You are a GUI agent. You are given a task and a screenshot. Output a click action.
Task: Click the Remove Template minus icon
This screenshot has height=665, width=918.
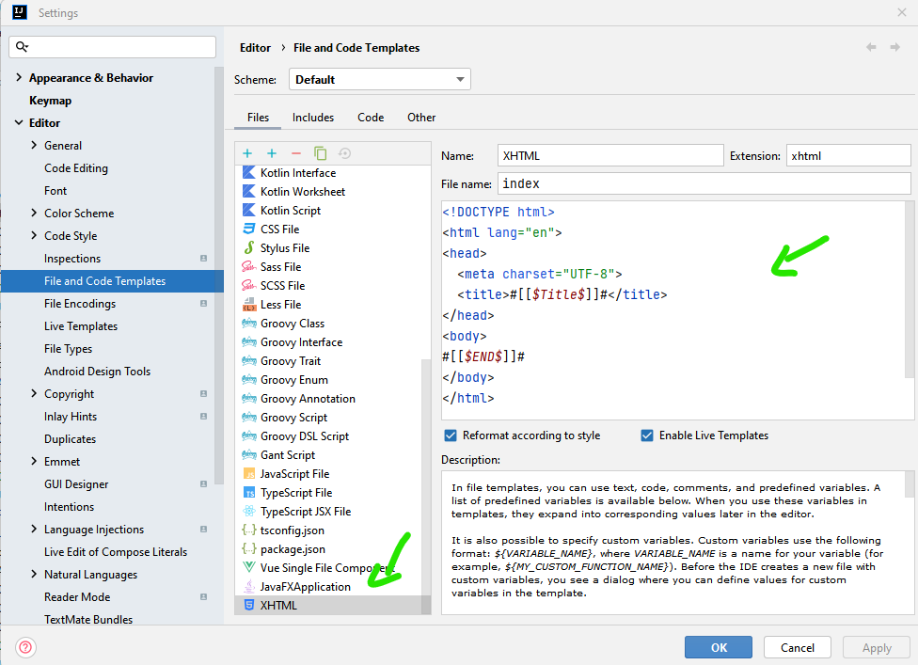coord(296,153)
